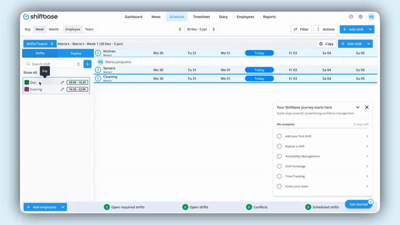Click the Maria Junqueira MJ avatar

point(100,62)
